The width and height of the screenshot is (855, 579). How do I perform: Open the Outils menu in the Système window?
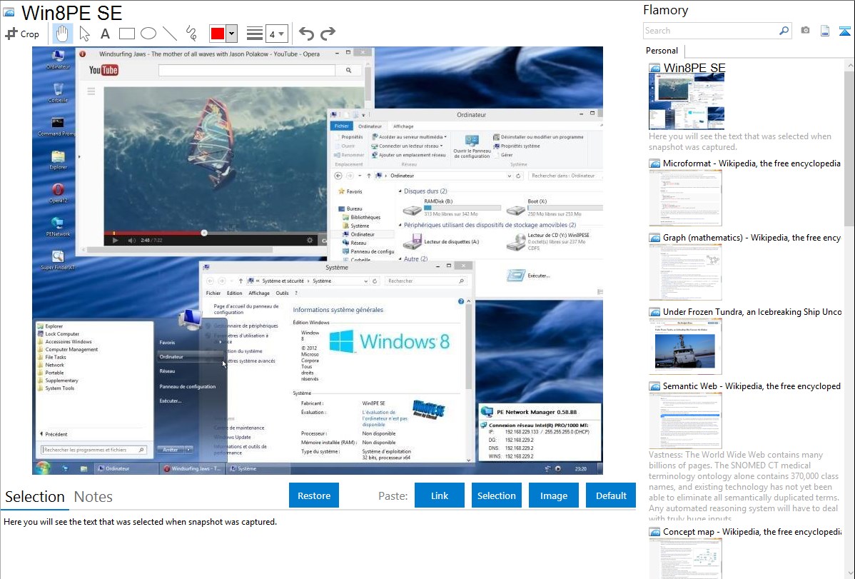click(x=282, y=293)
